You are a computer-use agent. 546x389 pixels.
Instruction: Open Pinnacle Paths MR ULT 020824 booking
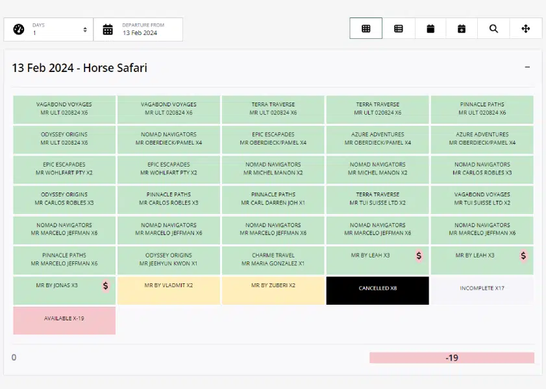click(482, 109)
